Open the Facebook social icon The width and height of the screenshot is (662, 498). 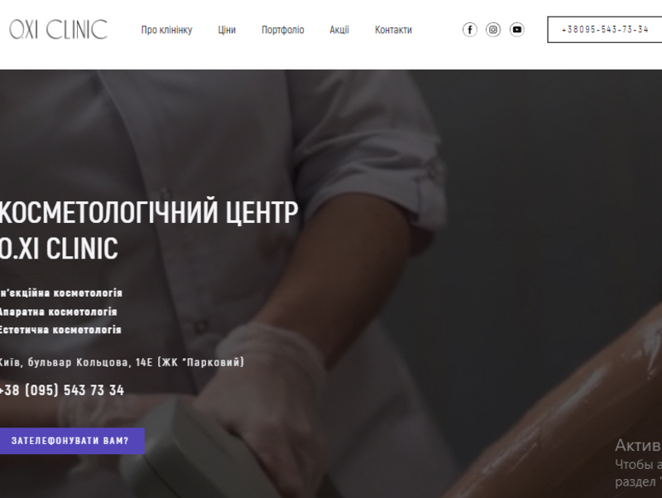click(469, 30)
